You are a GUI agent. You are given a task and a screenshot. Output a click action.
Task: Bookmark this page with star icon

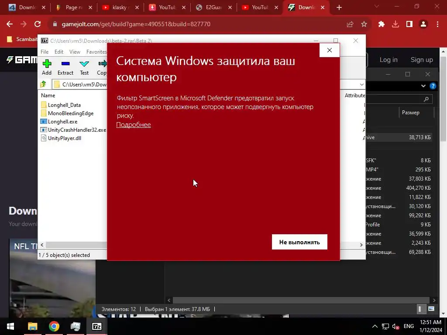coord(364,24)
